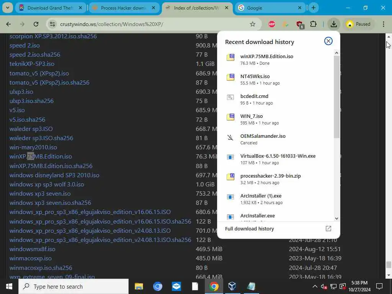Click canceled OEMSalamander.iso download entry
392x294 pixels.
pyautogui.click(x=276, y=139)
